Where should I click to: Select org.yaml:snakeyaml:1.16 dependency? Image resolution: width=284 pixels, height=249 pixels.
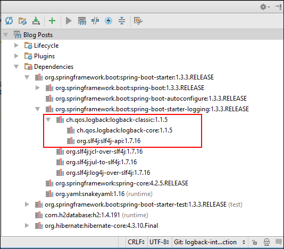point(90,194)
